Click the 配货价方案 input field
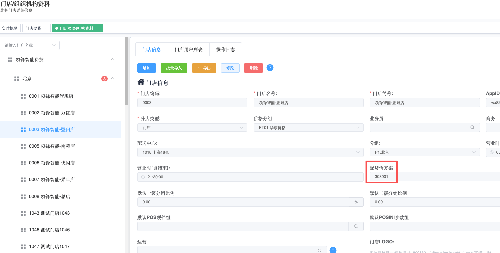The width and height of the screenshot is (500, 253). pyautogui.click(x=434, y=177)
